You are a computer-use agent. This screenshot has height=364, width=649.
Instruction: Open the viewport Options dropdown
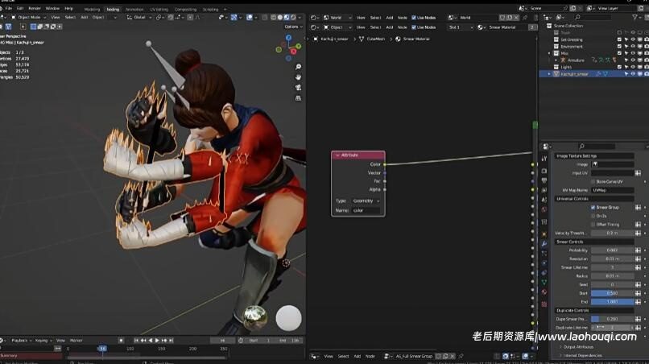293,27
